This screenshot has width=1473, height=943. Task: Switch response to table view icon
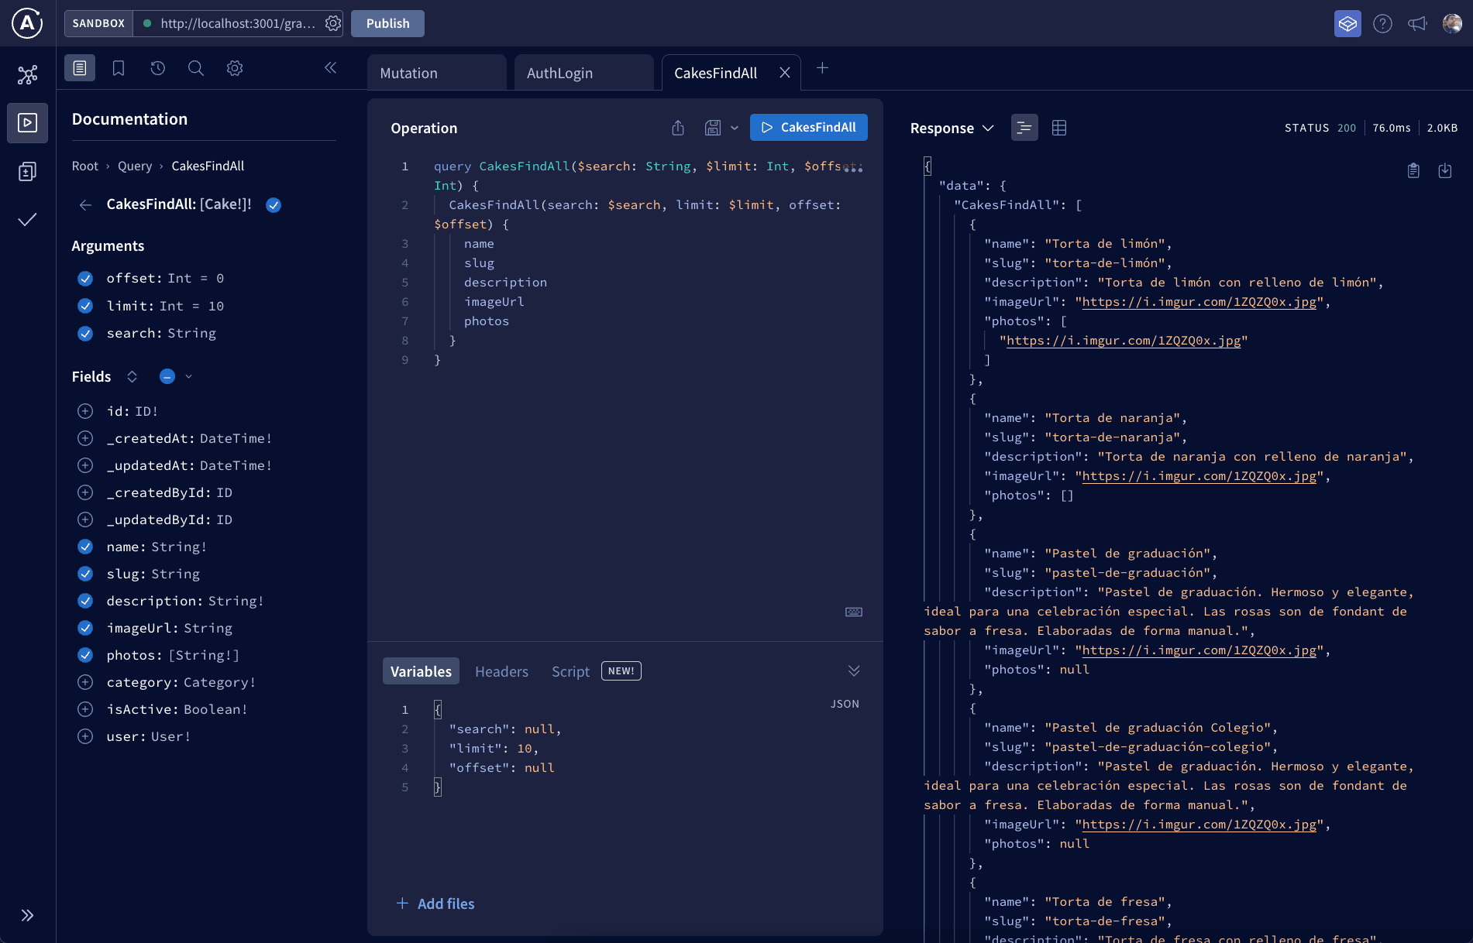click(1059, 128)
